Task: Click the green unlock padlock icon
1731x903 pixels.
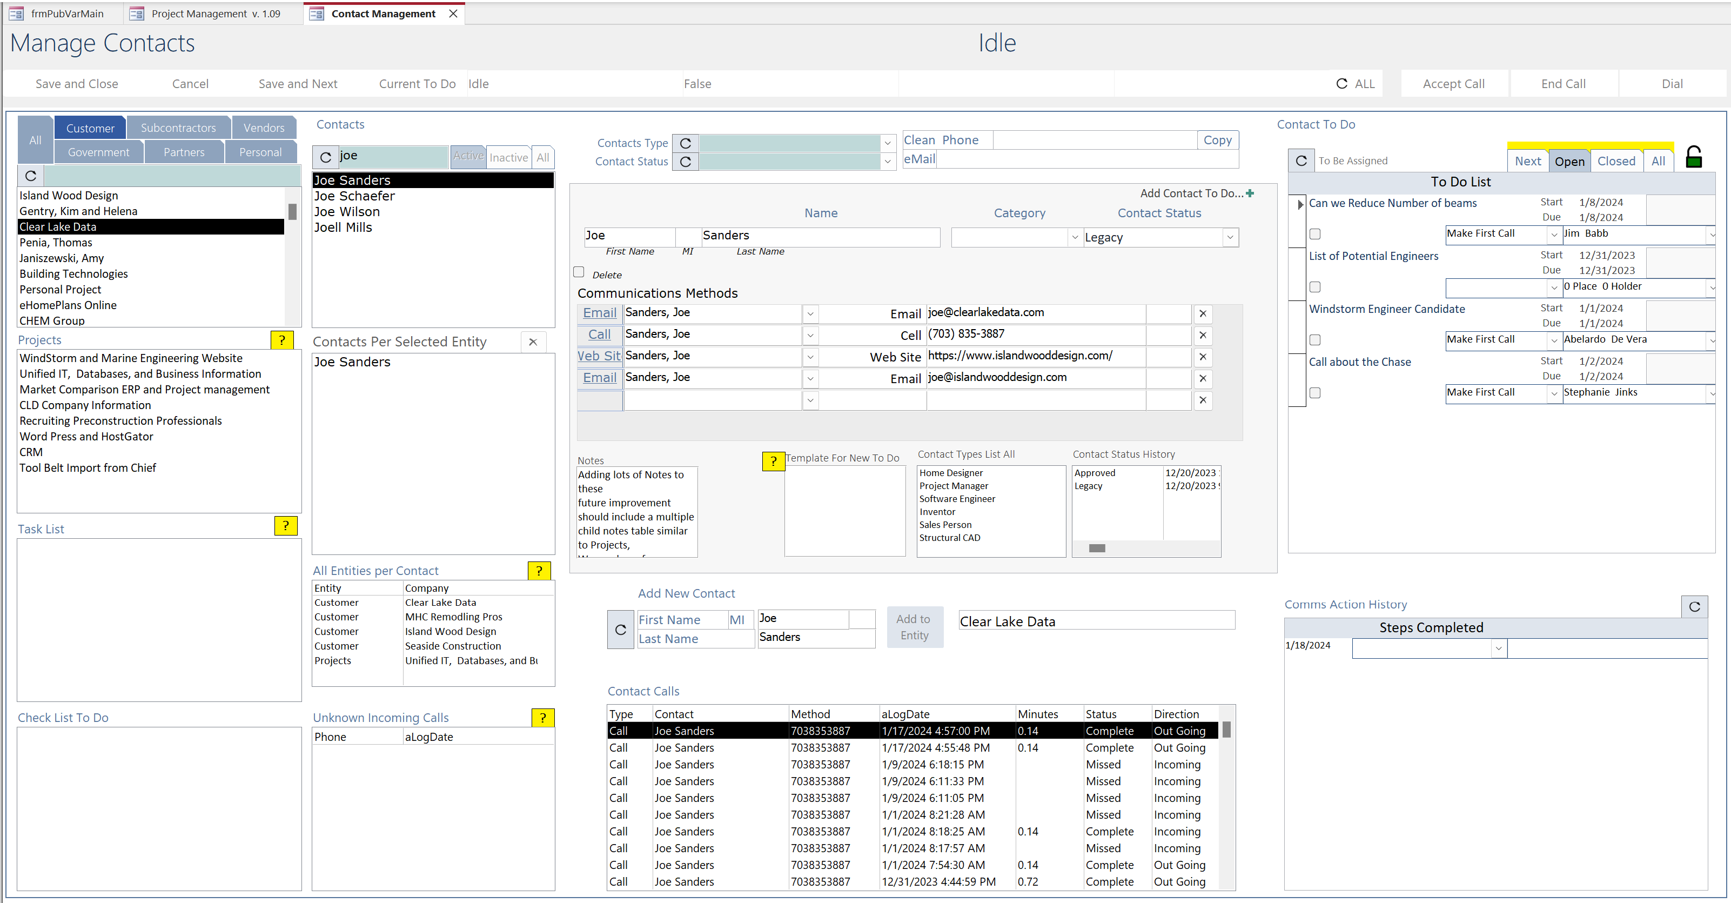Action: pos(1693,158)
